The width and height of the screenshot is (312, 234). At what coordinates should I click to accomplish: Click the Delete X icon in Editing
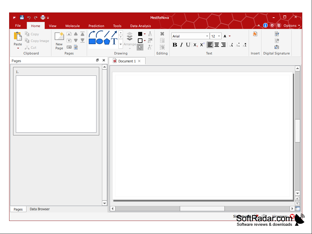(x=162, y=34)
